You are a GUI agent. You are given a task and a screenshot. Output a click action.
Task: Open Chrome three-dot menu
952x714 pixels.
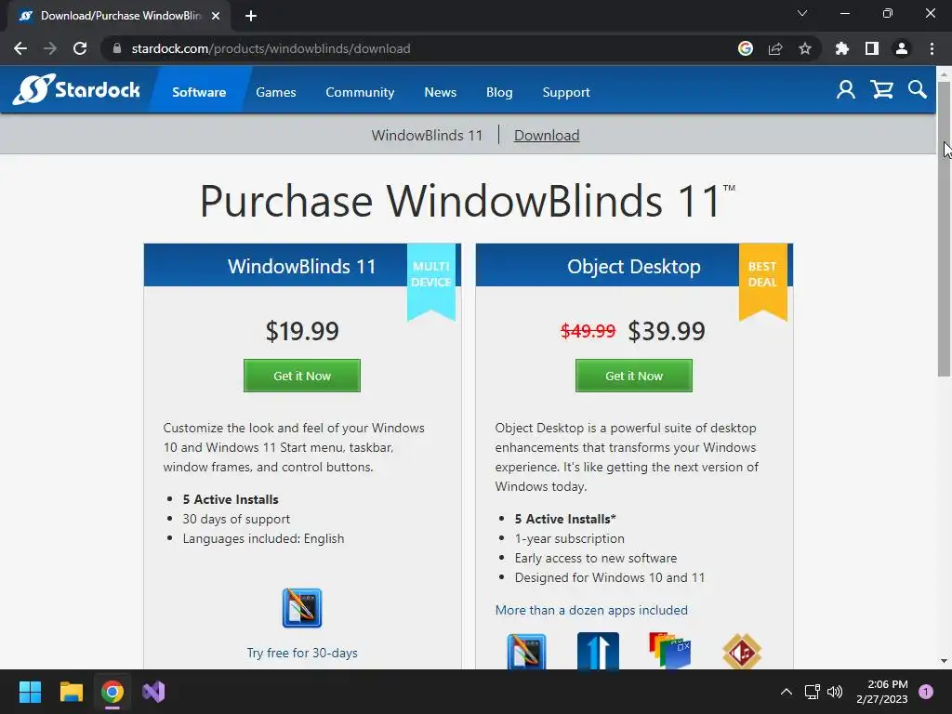coord(932,48)
